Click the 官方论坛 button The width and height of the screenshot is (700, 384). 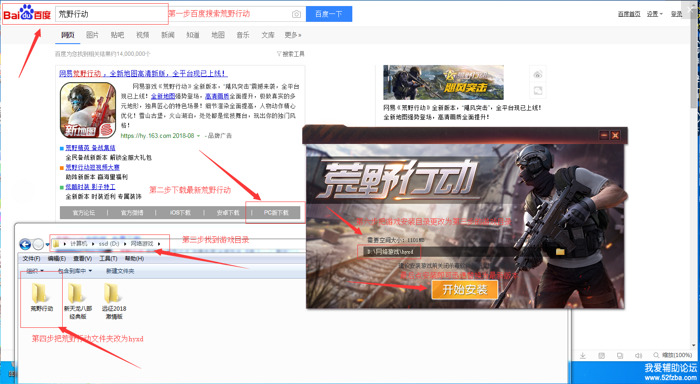[84, 213]
